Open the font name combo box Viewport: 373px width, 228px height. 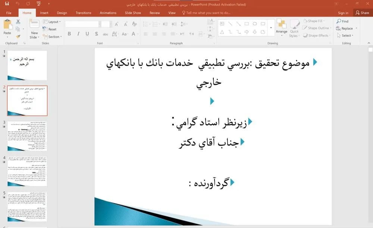point(82,24)
